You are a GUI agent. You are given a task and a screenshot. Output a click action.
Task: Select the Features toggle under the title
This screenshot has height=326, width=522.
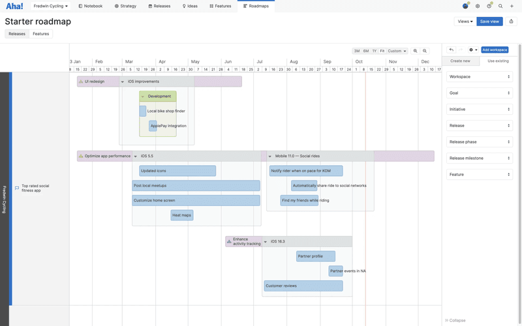[41, 34]
